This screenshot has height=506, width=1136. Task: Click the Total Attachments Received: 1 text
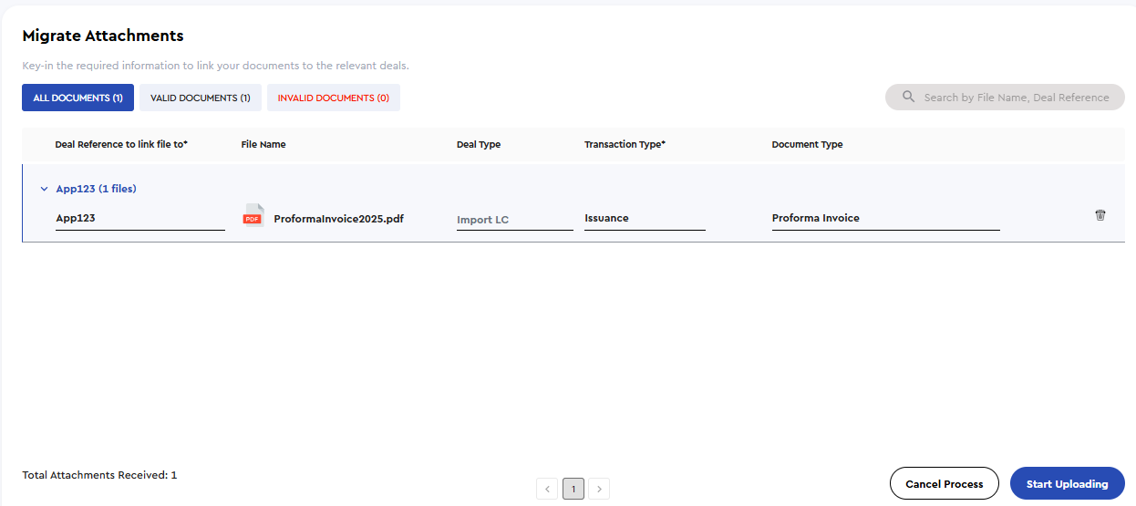tap(99, 475)
